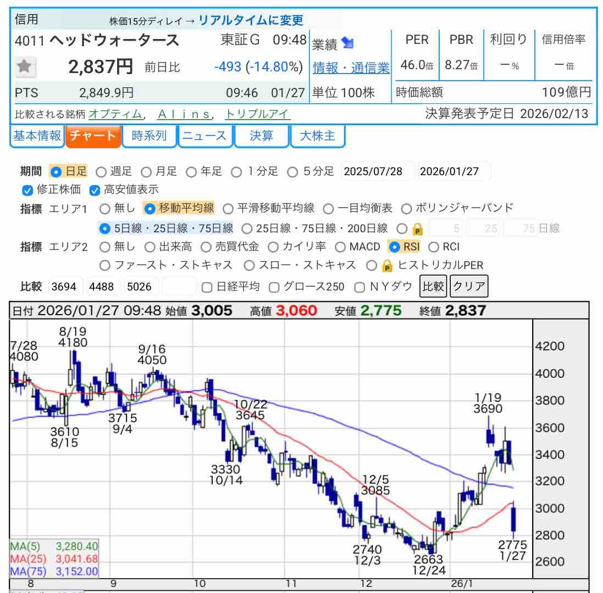Open the ニュース tab

coord(204,136)
